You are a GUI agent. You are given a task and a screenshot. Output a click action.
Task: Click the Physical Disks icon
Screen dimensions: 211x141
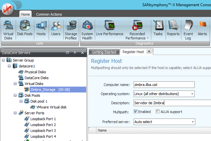21,72
